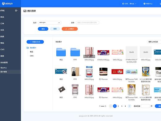Screen dimensions: 161x121
Task: Focus the jump-to-page input box
Action: pos(145,106)
